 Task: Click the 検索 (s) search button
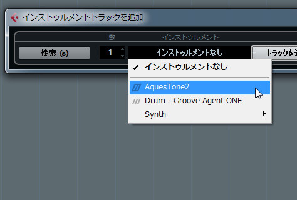click(55, 53)
